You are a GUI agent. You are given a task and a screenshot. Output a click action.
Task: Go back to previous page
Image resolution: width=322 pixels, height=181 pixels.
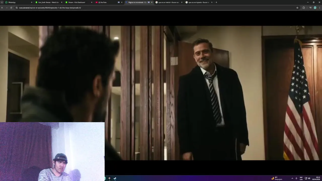(2, 8)
